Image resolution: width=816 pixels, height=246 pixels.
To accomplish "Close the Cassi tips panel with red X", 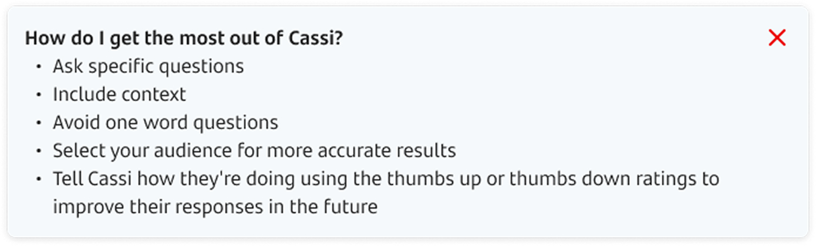I will [x=777, y=38].
